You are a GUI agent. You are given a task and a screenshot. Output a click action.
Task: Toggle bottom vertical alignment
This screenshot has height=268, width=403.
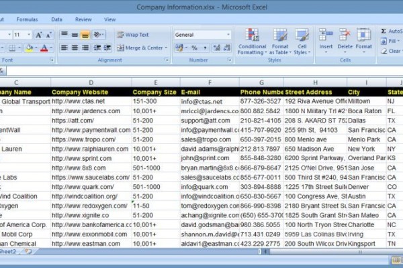coord(85,34)
